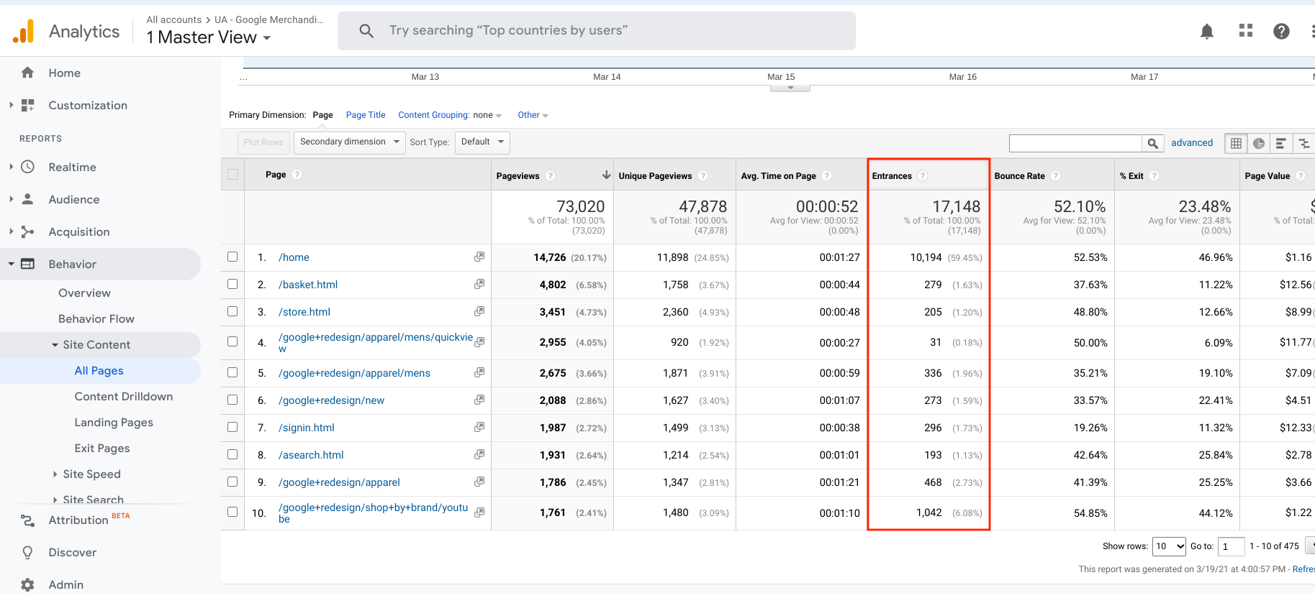Open the Google apps grid icon

pos(1246,31)
